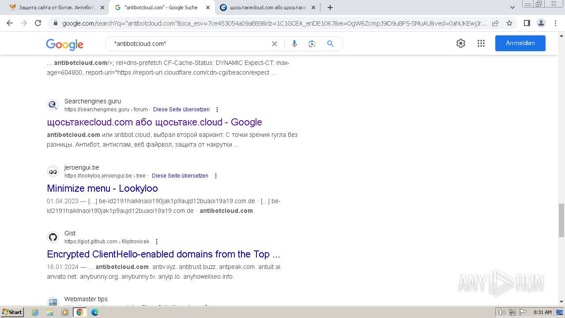This screenshot has height=318, width=565.
Task: Click the Anmelden sign-in button
Action: coord(520,43)
